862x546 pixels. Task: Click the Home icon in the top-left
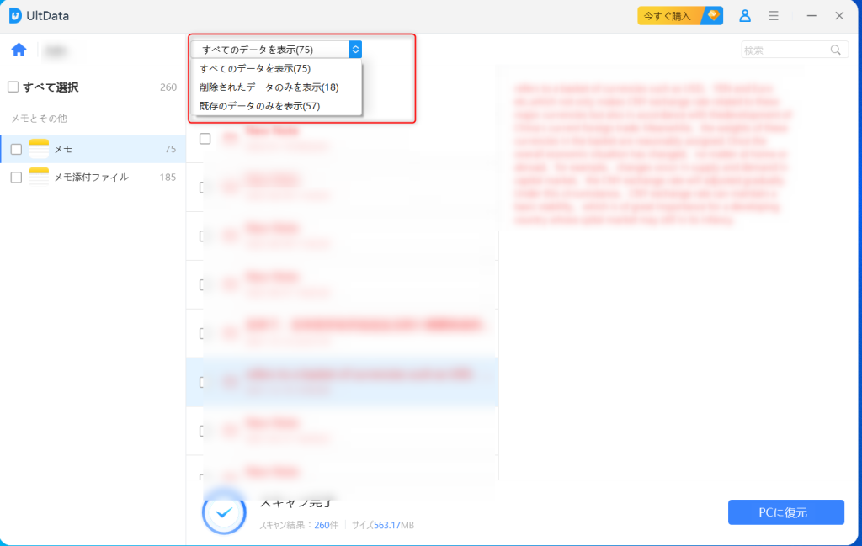[19, 50]
